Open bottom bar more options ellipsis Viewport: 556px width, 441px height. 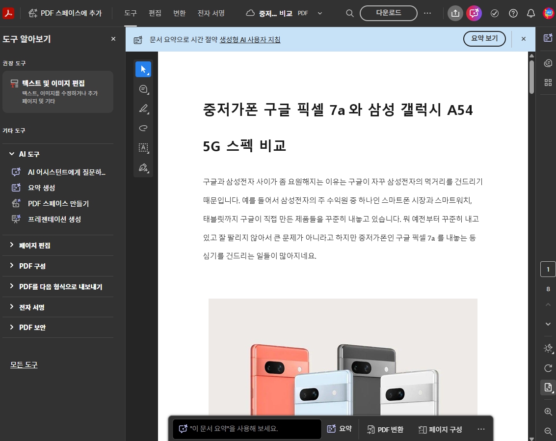coord(481,429)
